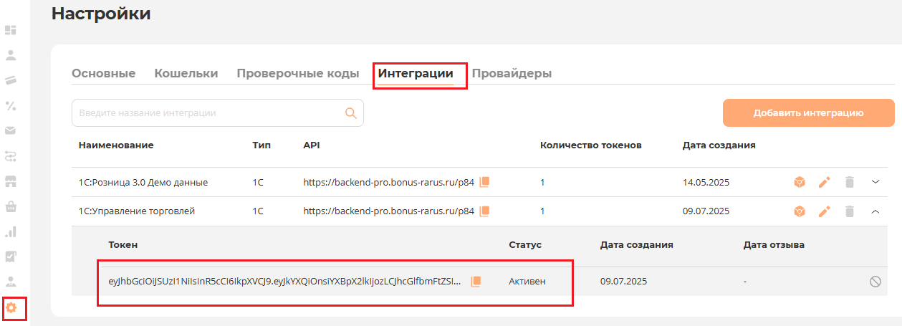Click the cube icon for 1С:Розница 3.0
Viewport: 902px width, 326px height.
(x=800, y=182)
